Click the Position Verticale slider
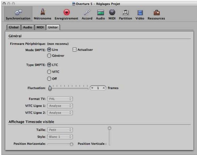 coord(110,136)
